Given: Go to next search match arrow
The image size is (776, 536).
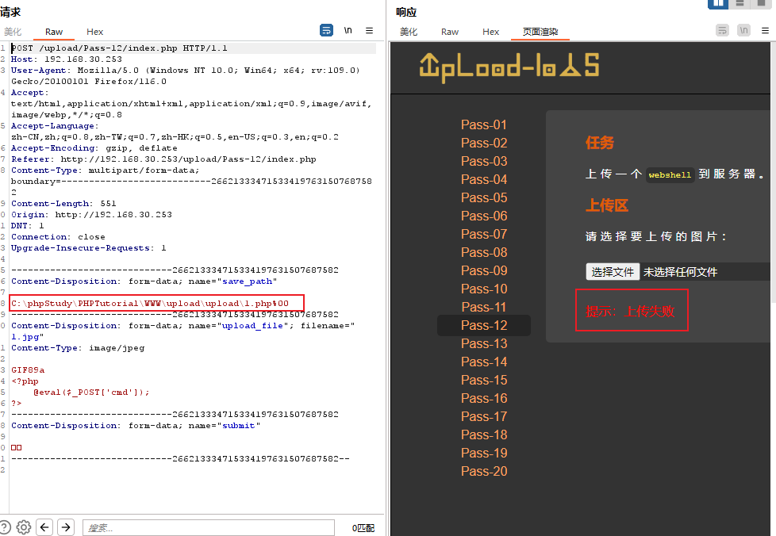Looking at the screenshot, I should 66,527.
